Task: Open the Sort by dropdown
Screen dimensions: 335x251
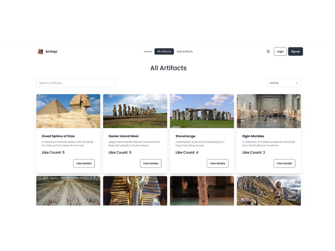Action: coord(284,83)
